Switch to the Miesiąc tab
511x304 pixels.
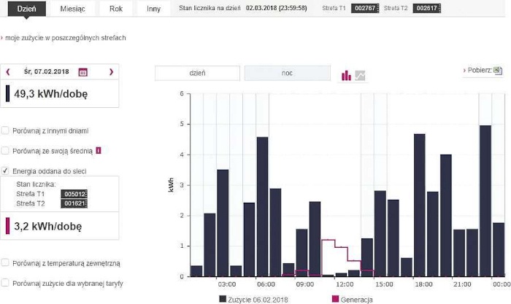pos(73,9)
